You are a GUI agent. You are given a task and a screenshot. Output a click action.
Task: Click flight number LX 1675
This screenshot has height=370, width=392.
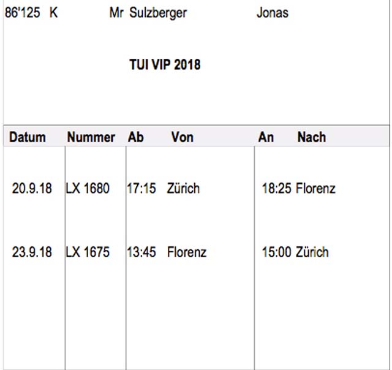[88, 252]
